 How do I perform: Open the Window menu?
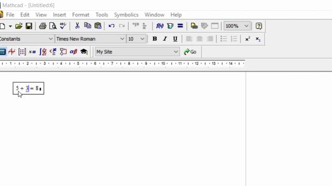(155, 15)
